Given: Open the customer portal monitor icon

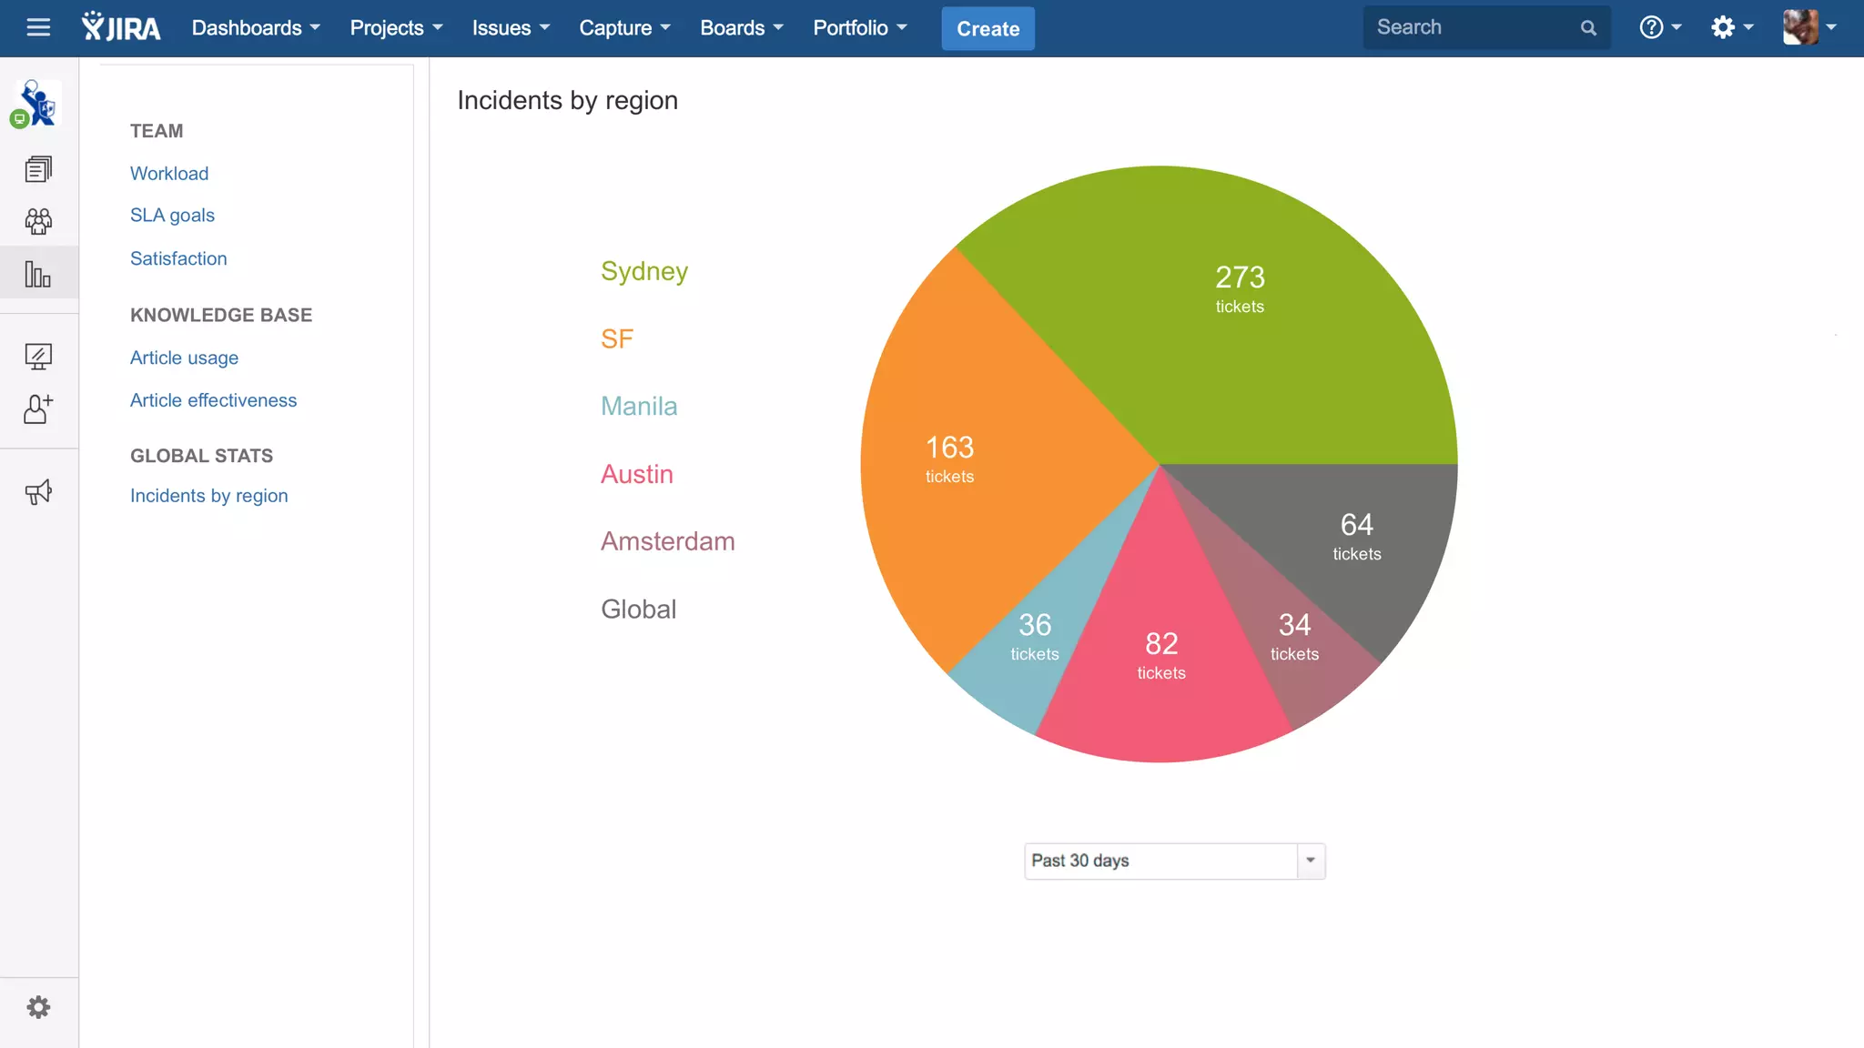Looking at the screenshot, I should click(38, 356).
